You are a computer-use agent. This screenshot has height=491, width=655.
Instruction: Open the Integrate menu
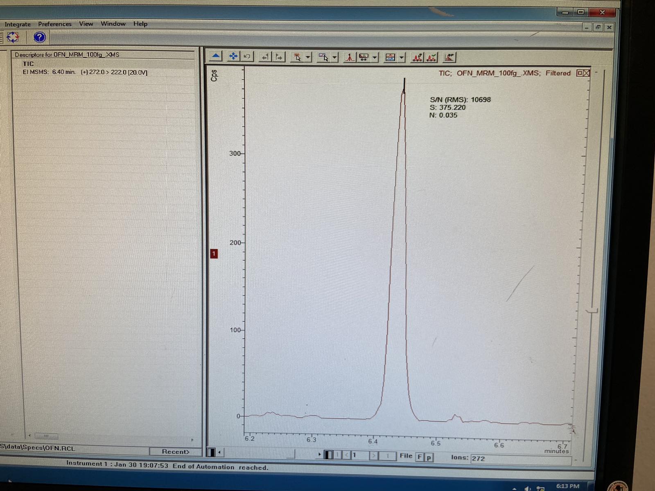[x=18, y=24]
